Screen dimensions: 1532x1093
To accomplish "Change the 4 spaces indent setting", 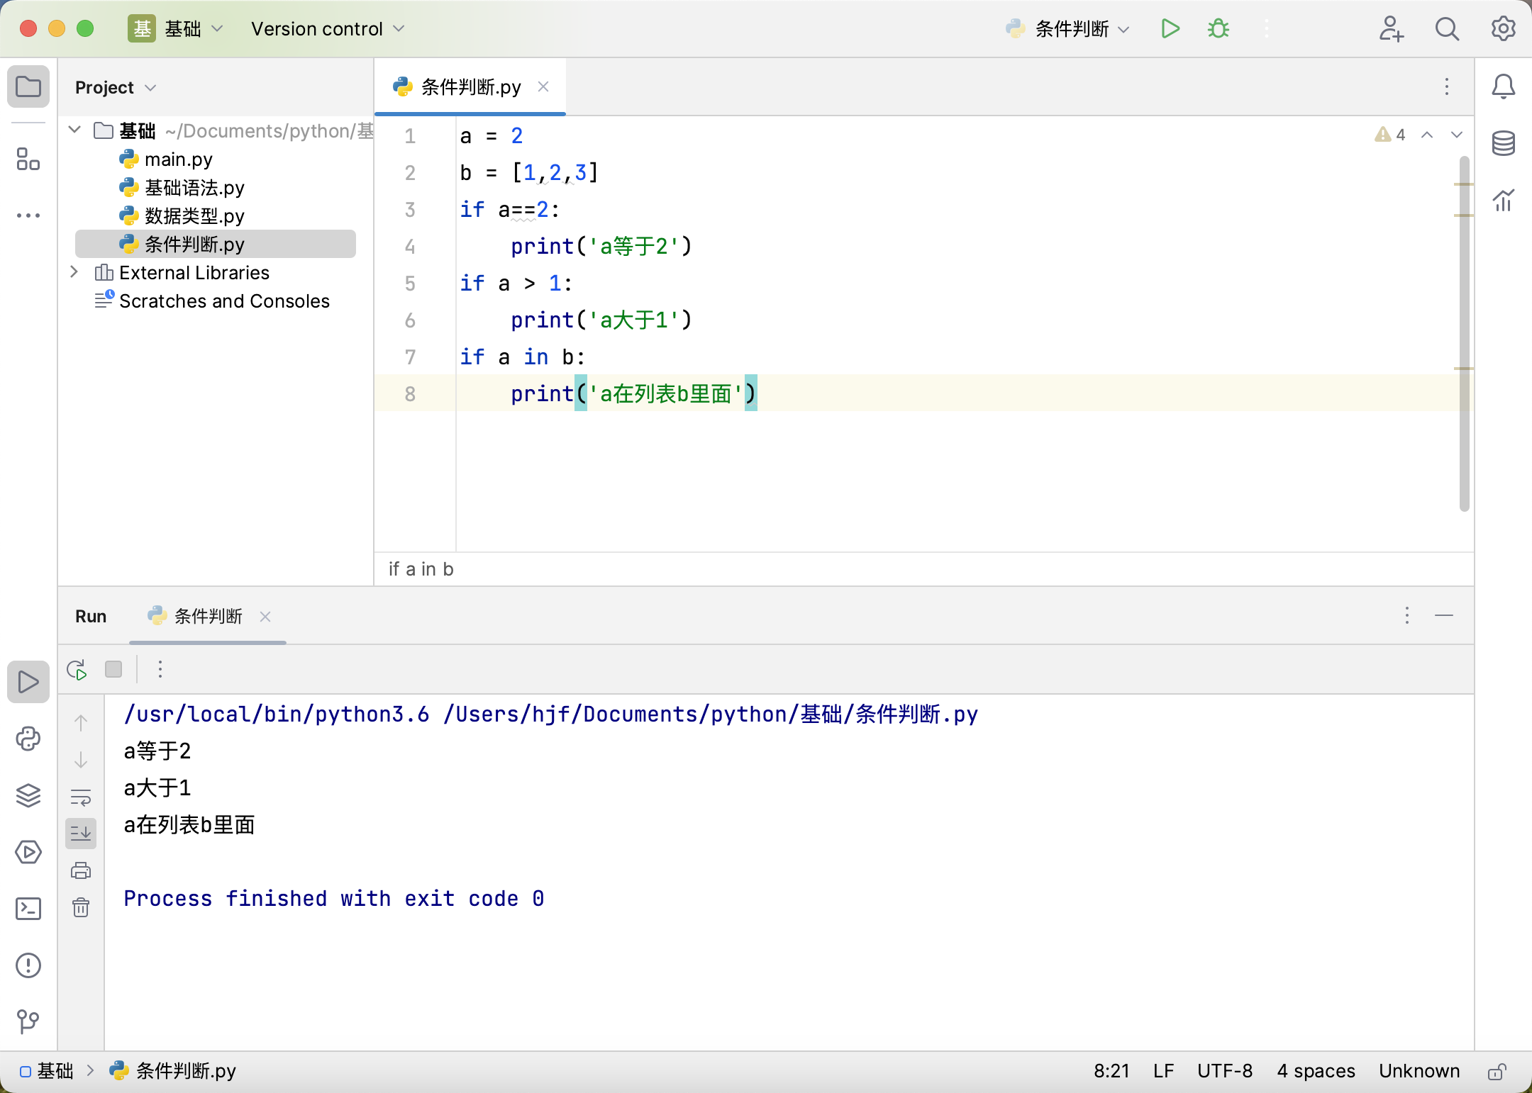I will click(x=1316, y=1071).
